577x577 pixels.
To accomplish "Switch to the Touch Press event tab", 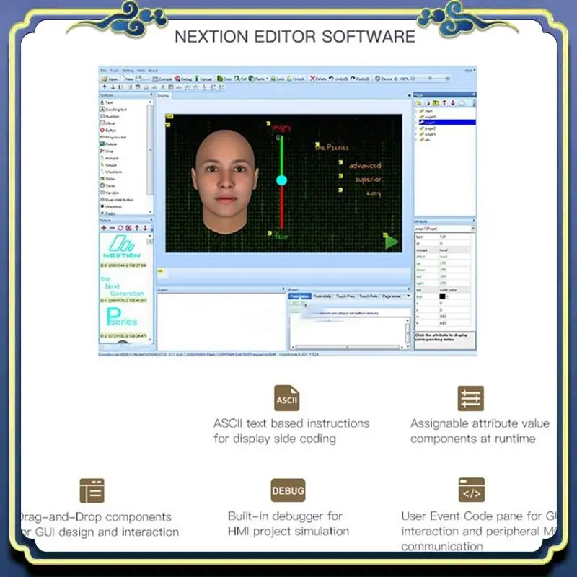I will (345, 296).
